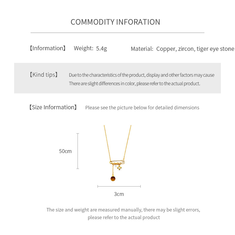
Task: Click the "Due to the characteristics" sentence
Action: coord(141,75)
